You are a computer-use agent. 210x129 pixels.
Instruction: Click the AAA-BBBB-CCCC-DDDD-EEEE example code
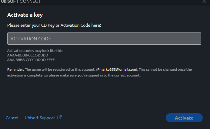(x=31, y=60)
